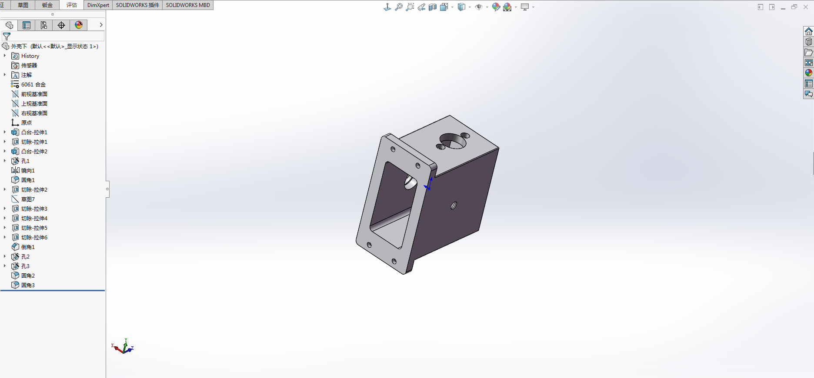Viewport: 814px width, 378px height.
Task: Select the 切除-拉伸4 feature
Action: click(x=30, y=219)
